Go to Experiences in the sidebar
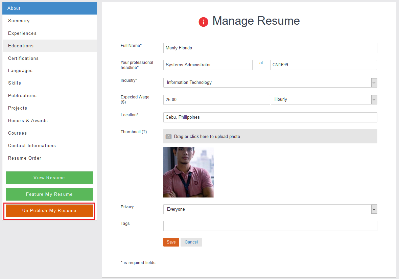 point(22,33)
